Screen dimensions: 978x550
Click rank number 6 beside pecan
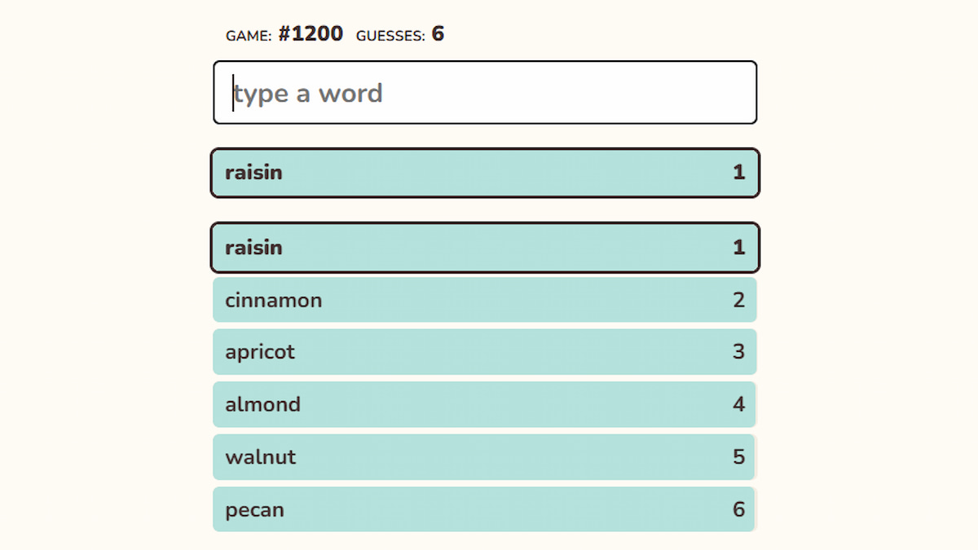738,509
